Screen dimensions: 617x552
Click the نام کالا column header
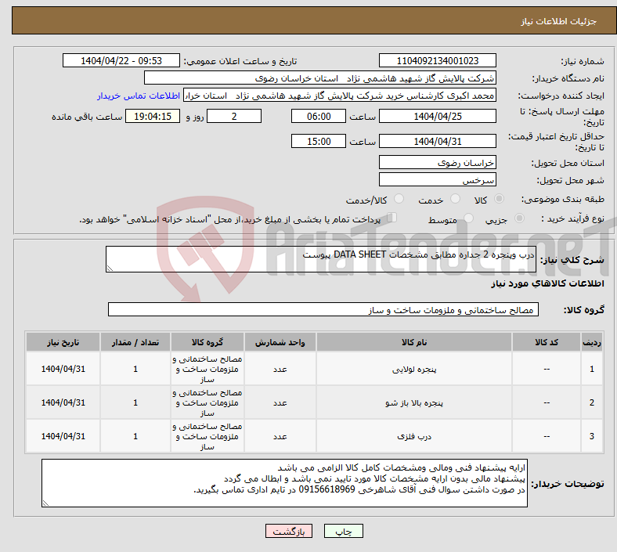(414, 342)
